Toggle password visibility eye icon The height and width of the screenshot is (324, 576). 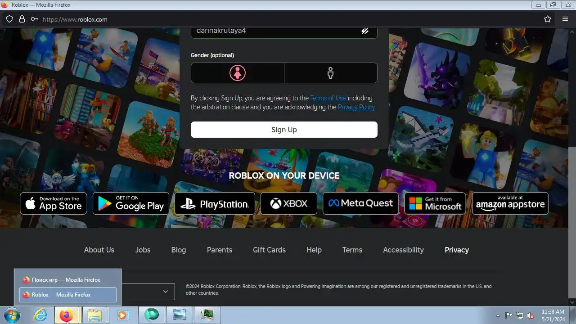[365, 31]
